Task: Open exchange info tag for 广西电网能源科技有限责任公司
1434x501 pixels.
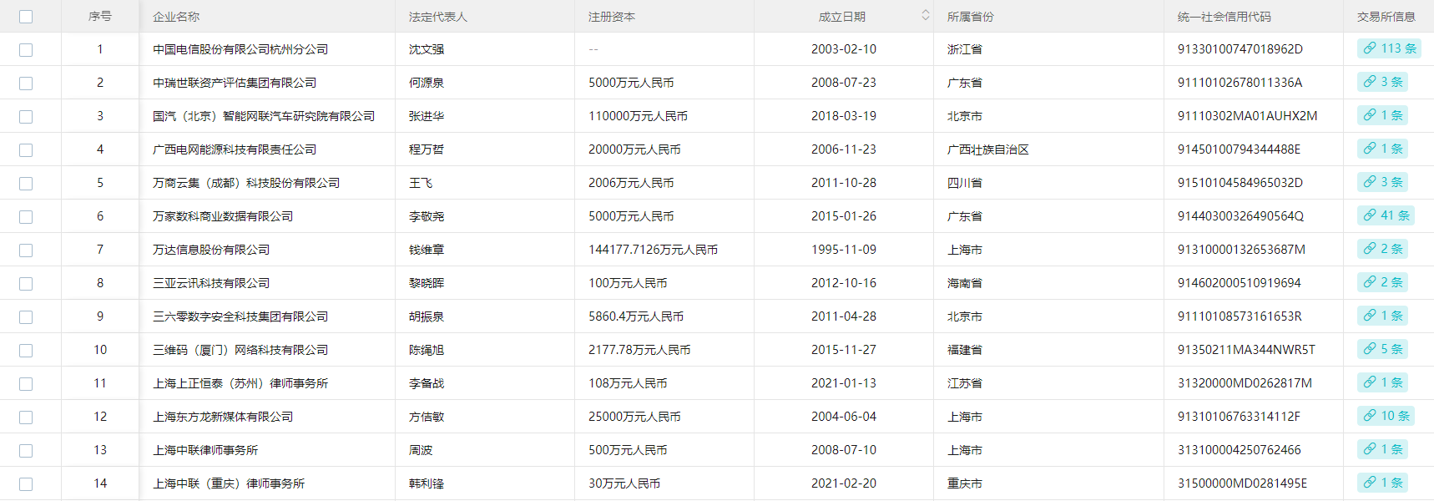Action: [x=1382, y=149]
